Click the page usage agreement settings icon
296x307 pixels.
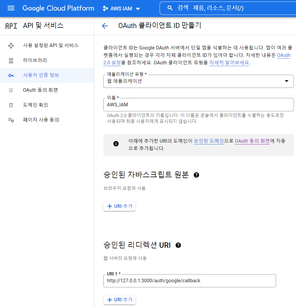point(11,120)
